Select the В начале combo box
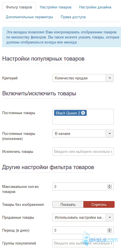The image size is (121, 249). [x=83, y=133]
